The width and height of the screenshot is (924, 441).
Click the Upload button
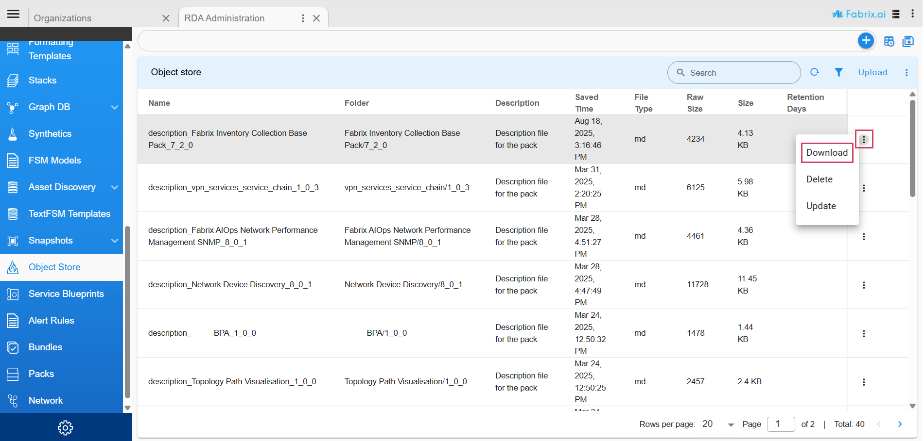tap(872, 72)
